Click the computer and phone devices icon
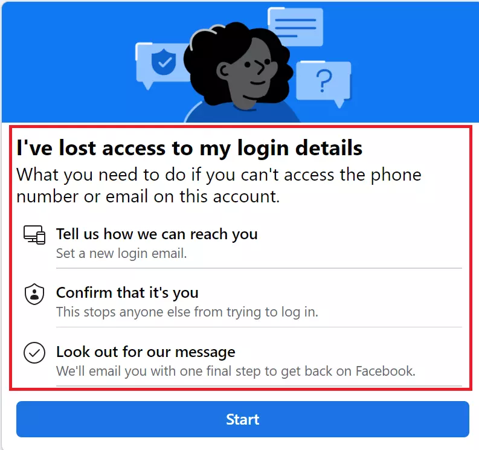The height and width of the screenshot is (450, 479). (x=34, y=234)
